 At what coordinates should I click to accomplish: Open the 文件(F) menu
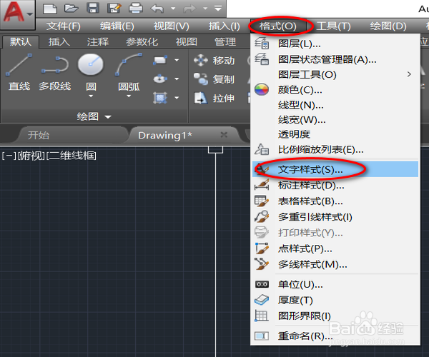[64, 26]
